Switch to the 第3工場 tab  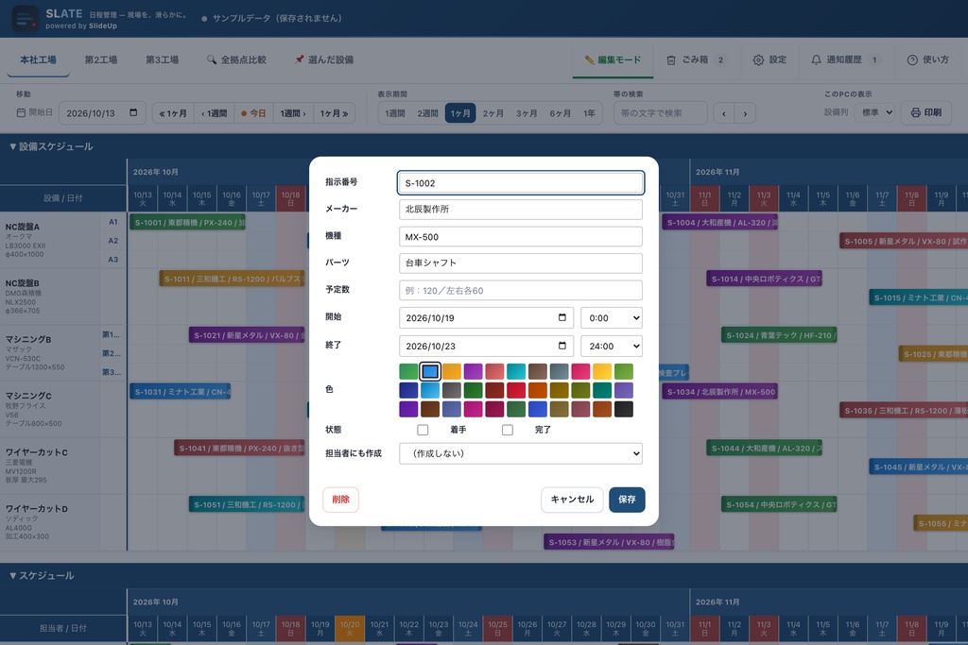coord(162,59)
